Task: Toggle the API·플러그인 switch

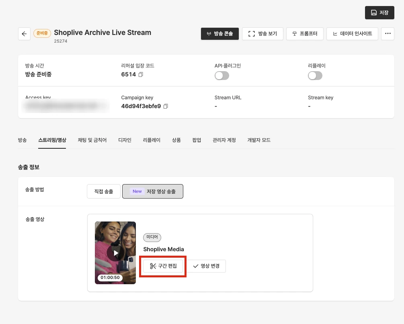Action: [x=222, y=76]
